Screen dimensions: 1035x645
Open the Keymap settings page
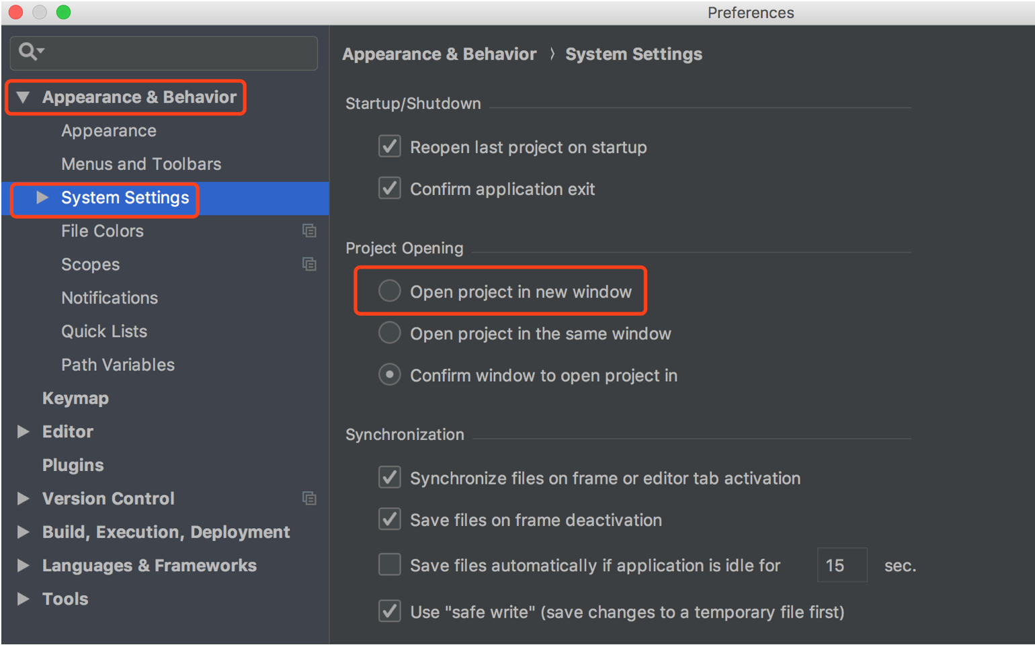coord(75,398)
